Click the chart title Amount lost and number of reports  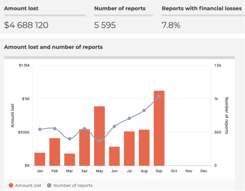pos(53,47)
